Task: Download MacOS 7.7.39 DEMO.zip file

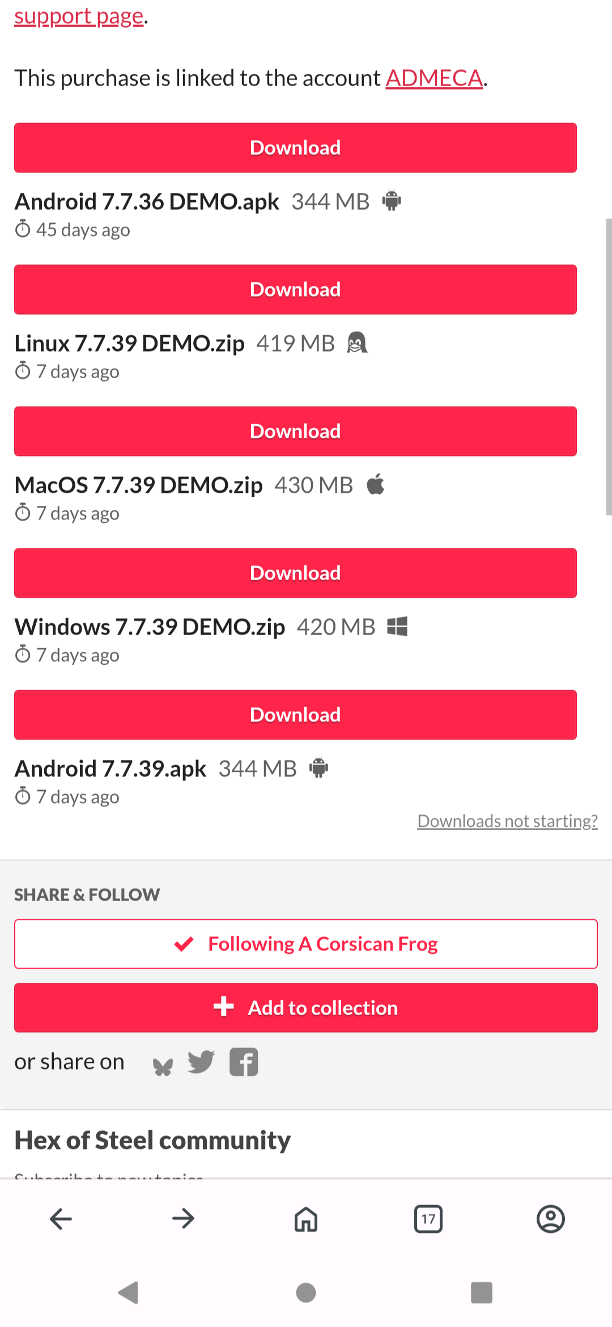Action: (295, 432)
